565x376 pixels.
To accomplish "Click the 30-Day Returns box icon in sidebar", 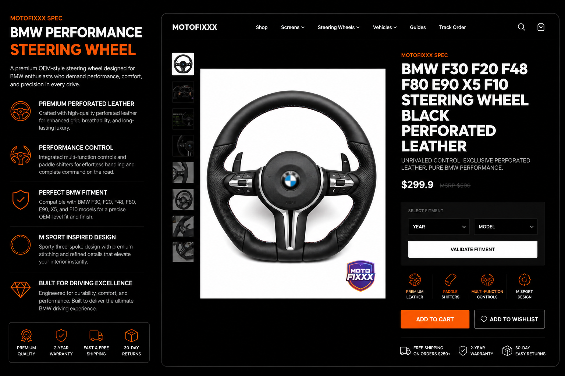I will tap(131, 335).
